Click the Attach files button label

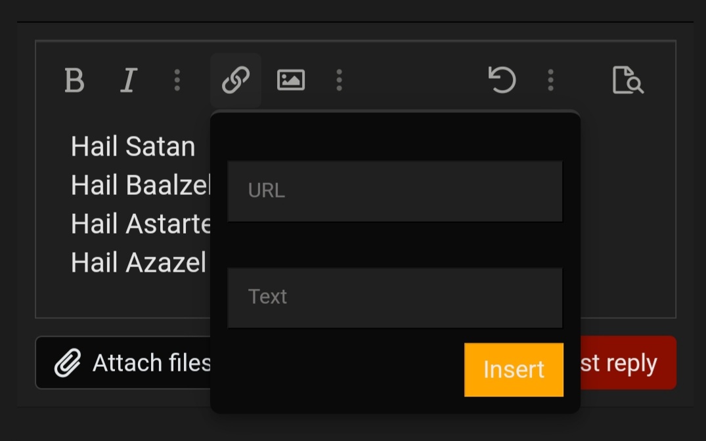coord(151,363)
